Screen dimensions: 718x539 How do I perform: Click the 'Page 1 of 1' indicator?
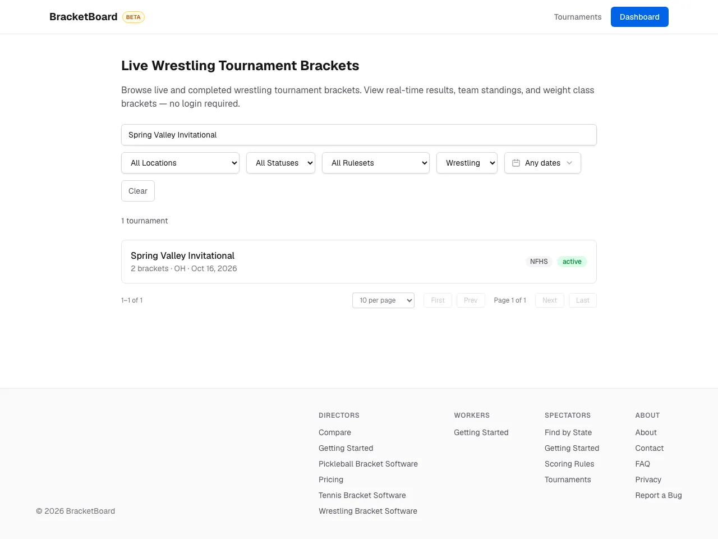pyautogui.click(x=510, y=300)
